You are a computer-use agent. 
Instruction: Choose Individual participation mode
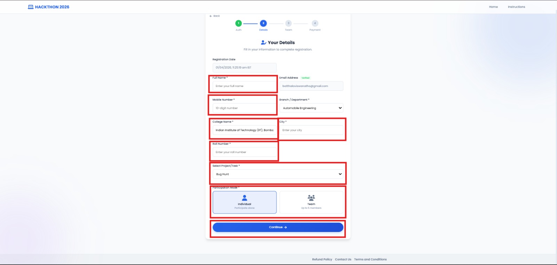244,202
